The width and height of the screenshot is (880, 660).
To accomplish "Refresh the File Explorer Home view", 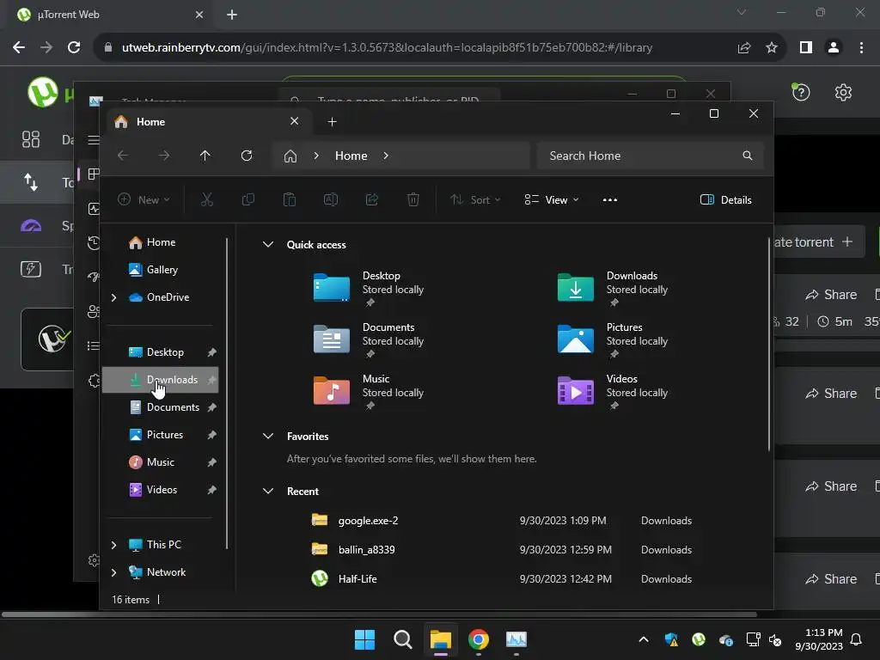I will (x=247, y=156).
